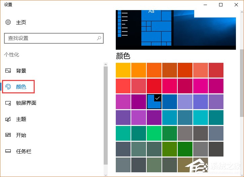The height and width of the screenshot is (177, 244).
Task: Pick the salmon swatch in top row
Action: point(201,70)
